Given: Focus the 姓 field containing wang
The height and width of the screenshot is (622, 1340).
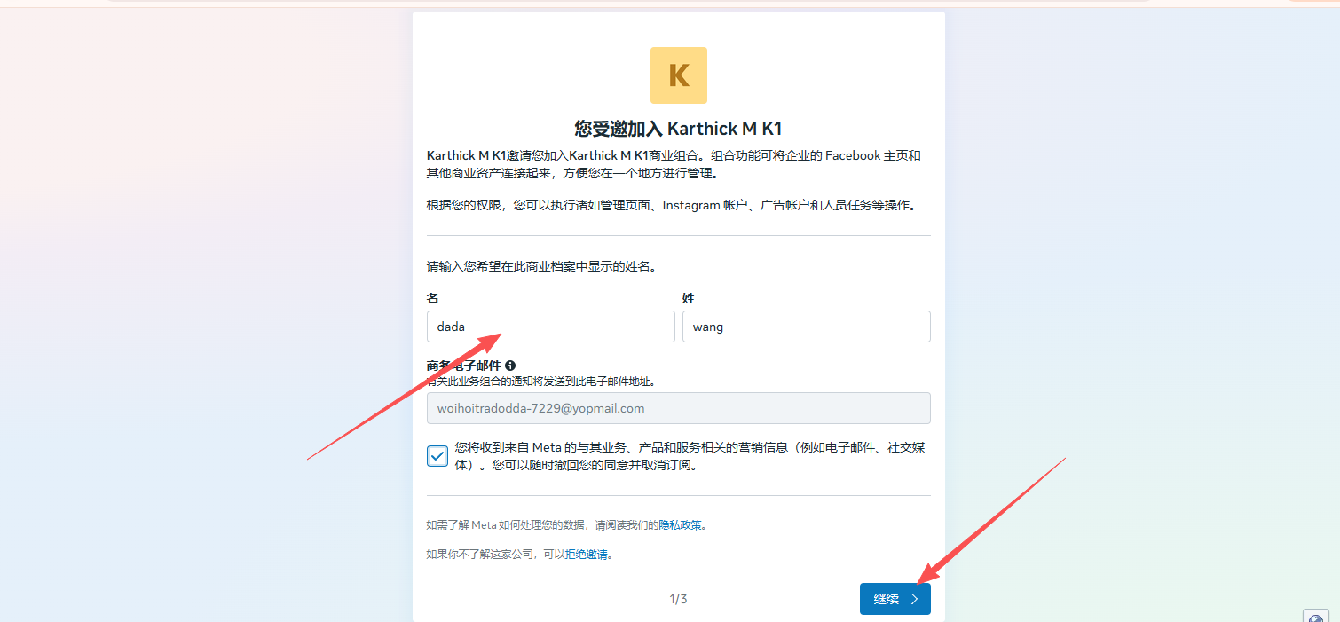Looking at the screenshot, I should point(805,327).
